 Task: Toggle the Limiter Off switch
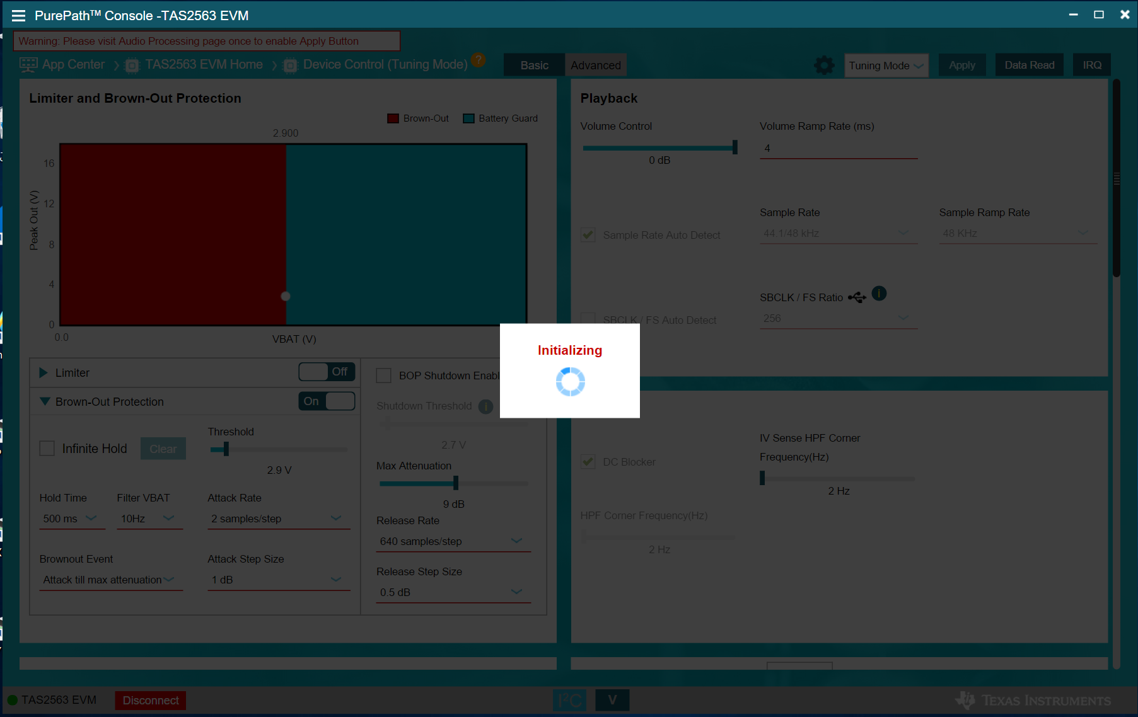(x=327, y=372)
